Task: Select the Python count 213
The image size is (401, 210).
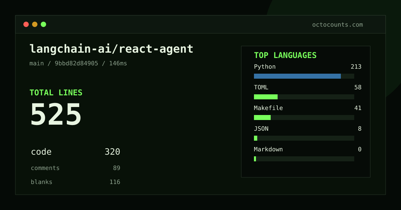Action: pos(356,67)
